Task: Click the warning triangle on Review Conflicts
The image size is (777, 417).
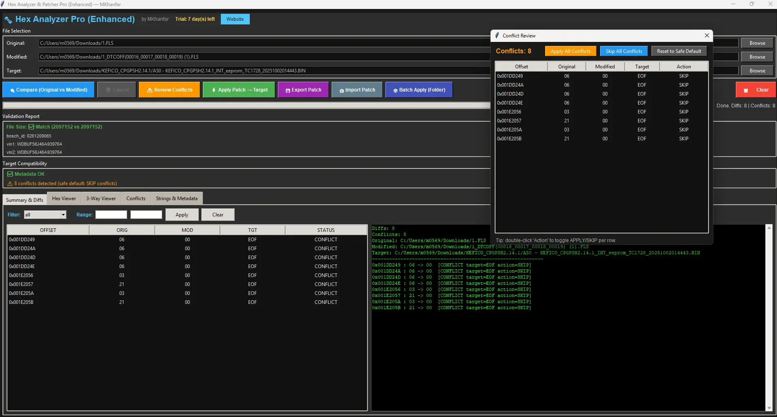Action: click(150, 90)
